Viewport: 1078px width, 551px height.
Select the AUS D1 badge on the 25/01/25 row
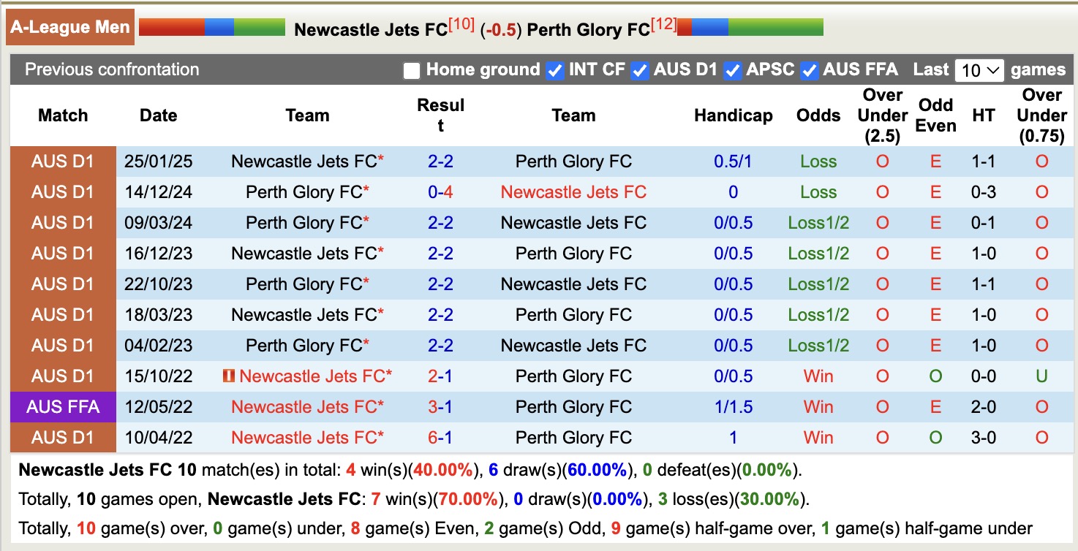[61, 161]
